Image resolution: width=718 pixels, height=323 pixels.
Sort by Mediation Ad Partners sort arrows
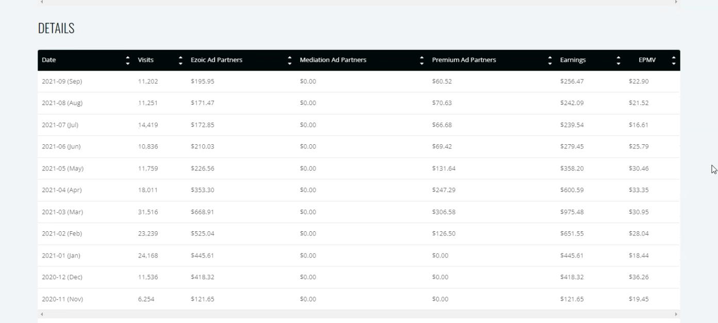[x=422, y=60]
